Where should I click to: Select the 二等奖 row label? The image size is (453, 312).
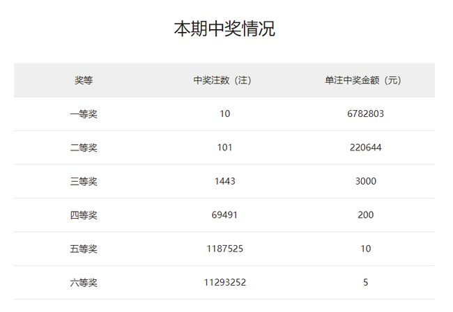tap(84, 148)
